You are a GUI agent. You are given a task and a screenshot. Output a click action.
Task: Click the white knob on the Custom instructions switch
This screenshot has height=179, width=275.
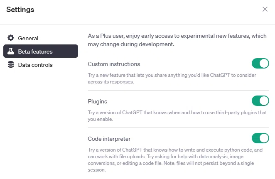pos(264,63)
